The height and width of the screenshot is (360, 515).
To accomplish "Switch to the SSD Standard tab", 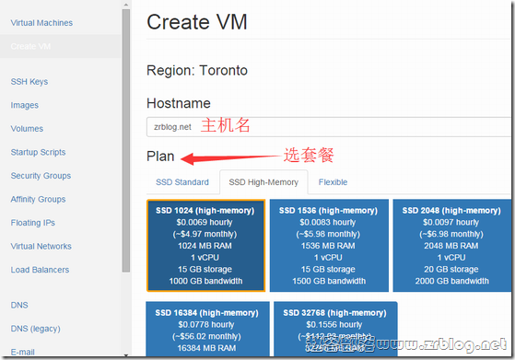I will click(x=182, y=182).
